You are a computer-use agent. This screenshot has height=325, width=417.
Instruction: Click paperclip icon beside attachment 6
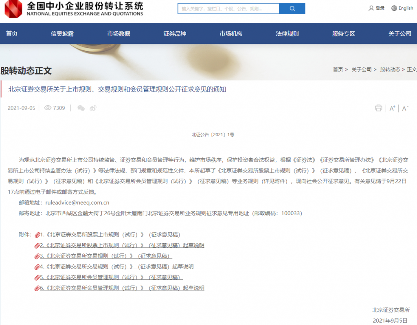pyautogui.click(x=37, y=288)
